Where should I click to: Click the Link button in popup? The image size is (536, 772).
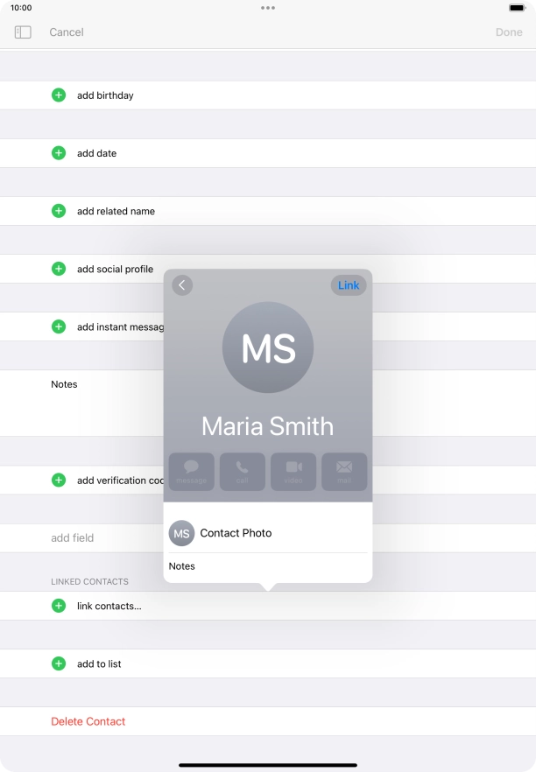coord(349,285)
